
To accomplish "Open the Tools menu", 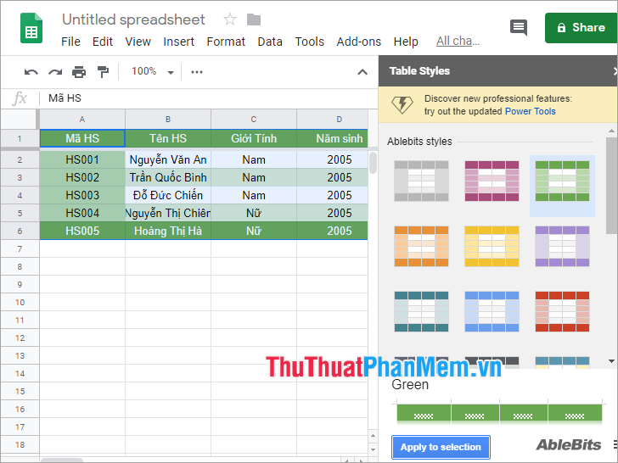I will pyautogui.click(x=309, y=42).
